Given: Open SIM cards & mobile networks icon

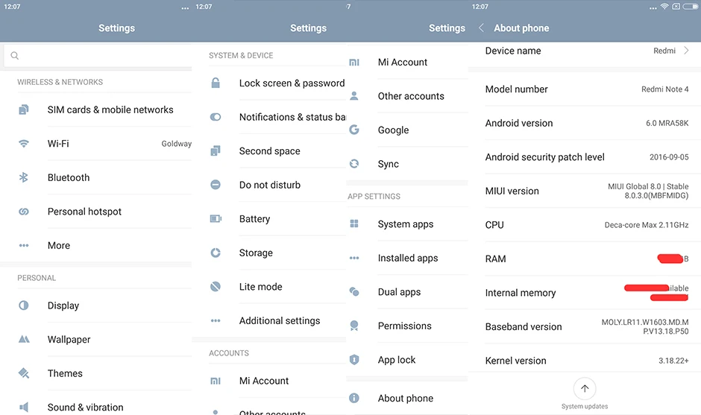Looking at the screenshot, I should pyautogui.click(x=24, y=110).
